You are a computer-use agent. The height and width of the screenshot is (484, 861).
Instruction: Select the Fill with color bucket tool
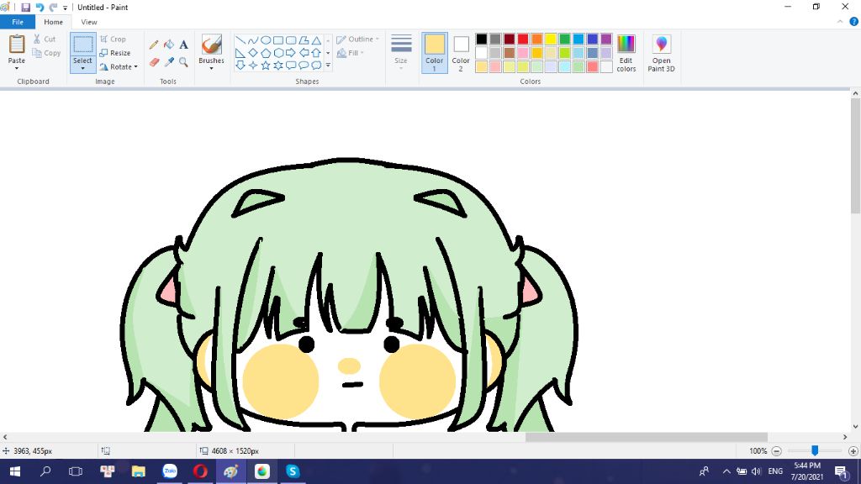tap(168, 45)
